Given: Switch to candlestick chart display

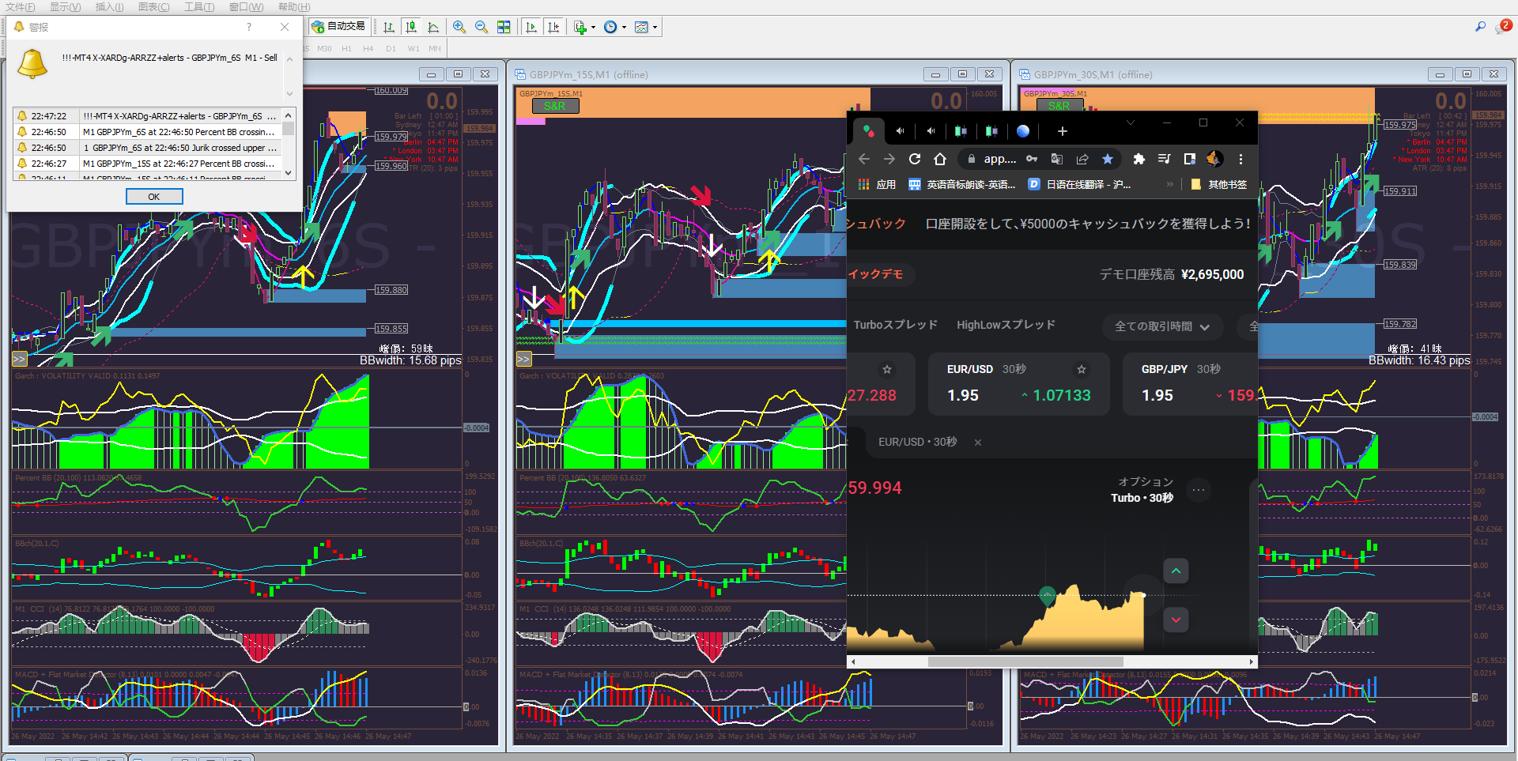Looking at the screenshot, I should pyautogui.click(x=411, y=27).
